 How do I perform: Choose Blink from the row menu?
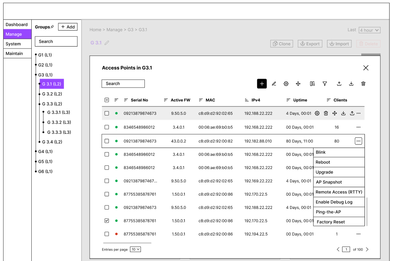click(339, 152)
